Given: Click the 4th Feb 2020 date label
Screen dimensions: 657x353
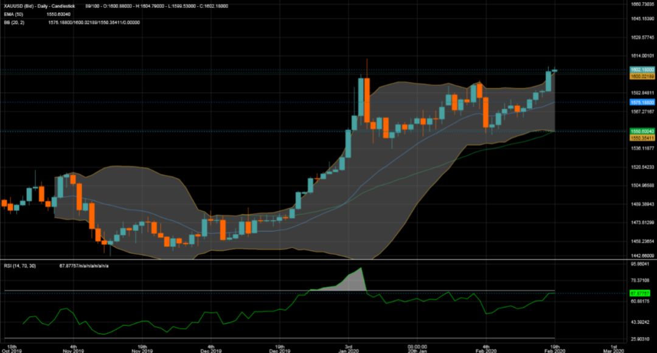Looking at the screenshot, I should click(x=486, y=349).
